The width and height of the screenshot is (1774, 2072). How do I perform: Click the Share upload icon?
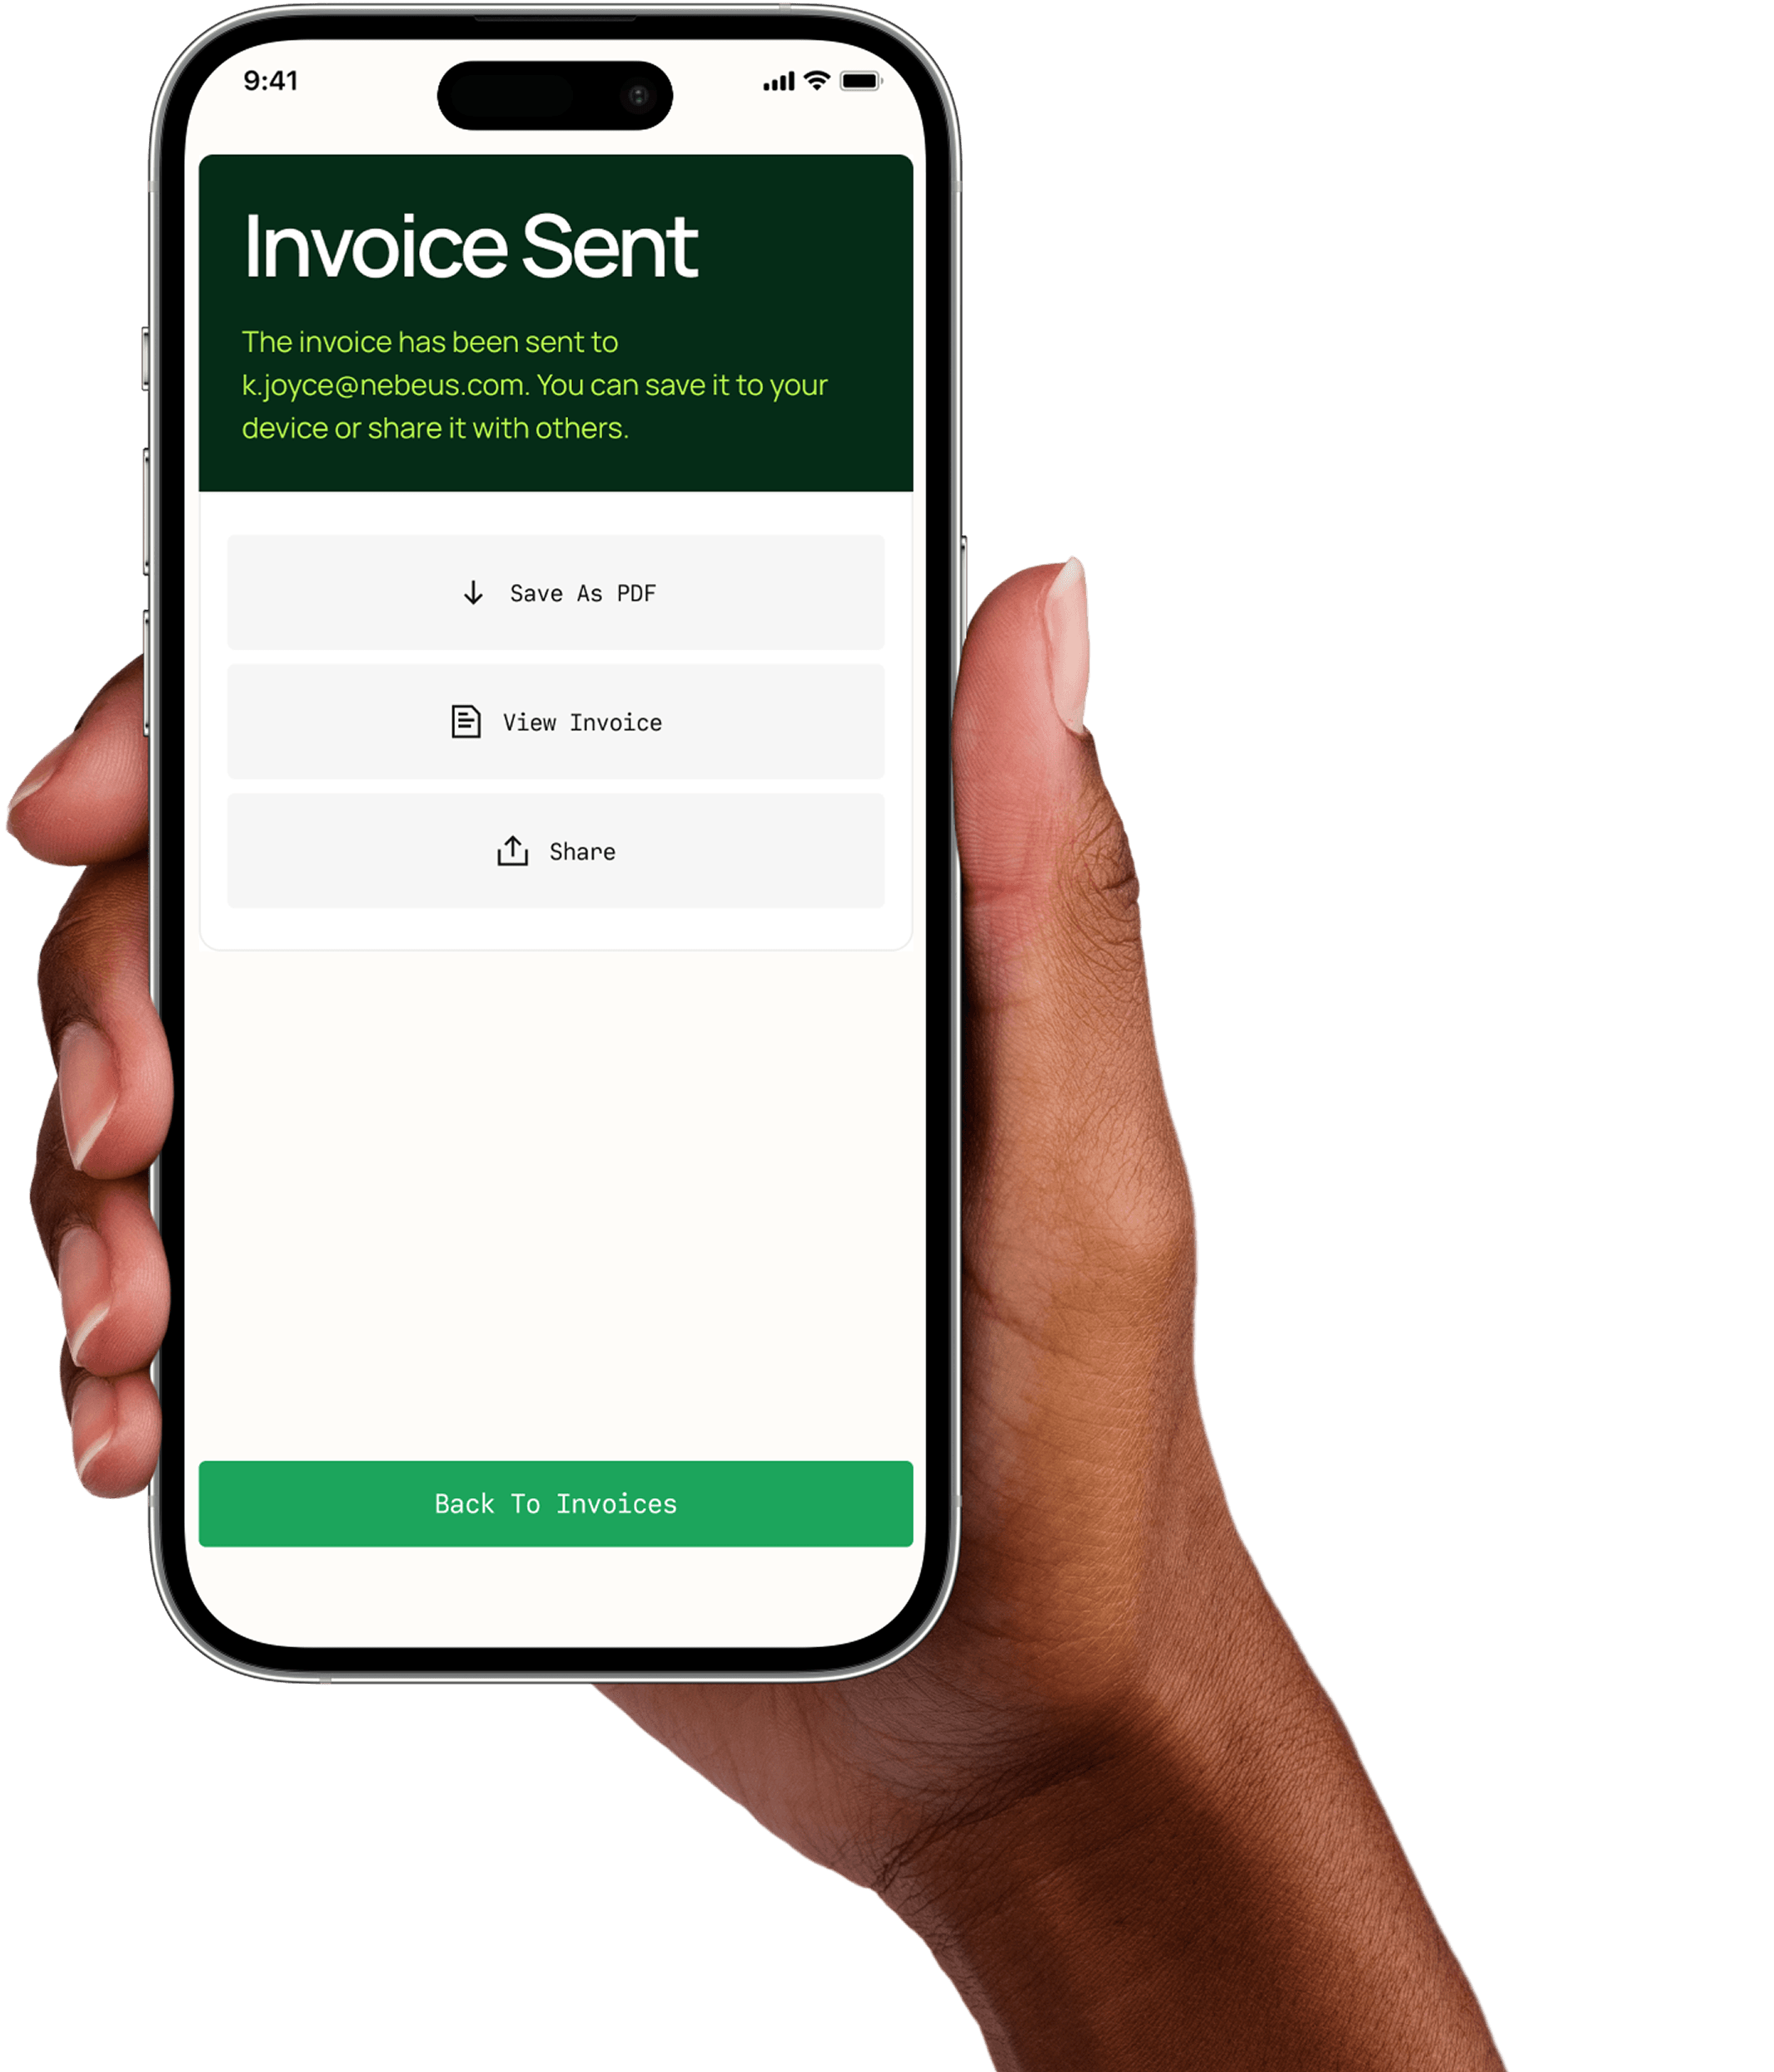(511, 851)
